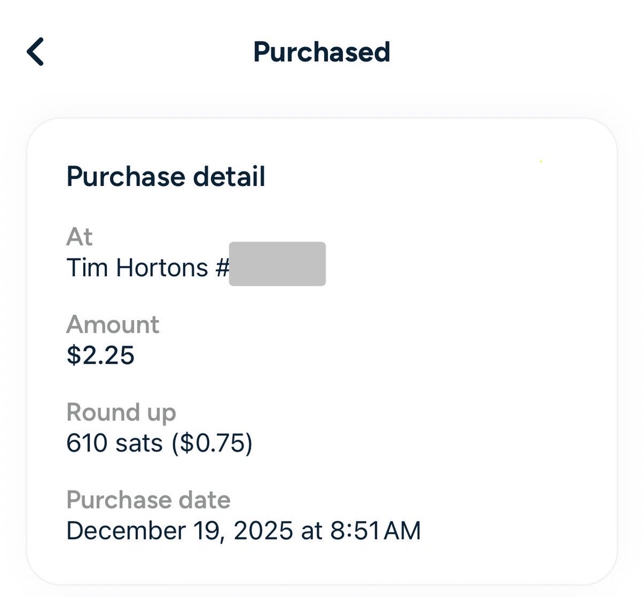Select the ($0.75) round-up dollar value
Viewport: 644px width, 597px height.
coord(213,443)
